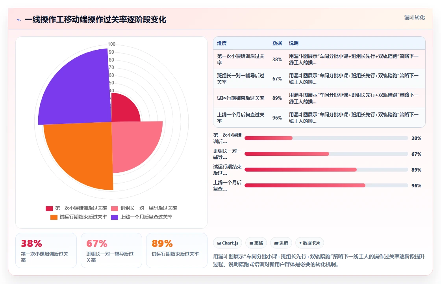This screenshot has width=441, height=284.
Task: Click the 67% value in table
Action: (x=277, y=78)
